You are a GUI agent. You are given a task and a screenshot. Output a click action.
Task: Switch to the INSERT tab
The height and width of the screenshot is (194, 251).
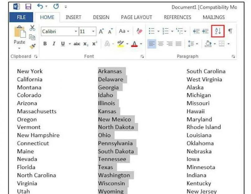tap(73, 17)
